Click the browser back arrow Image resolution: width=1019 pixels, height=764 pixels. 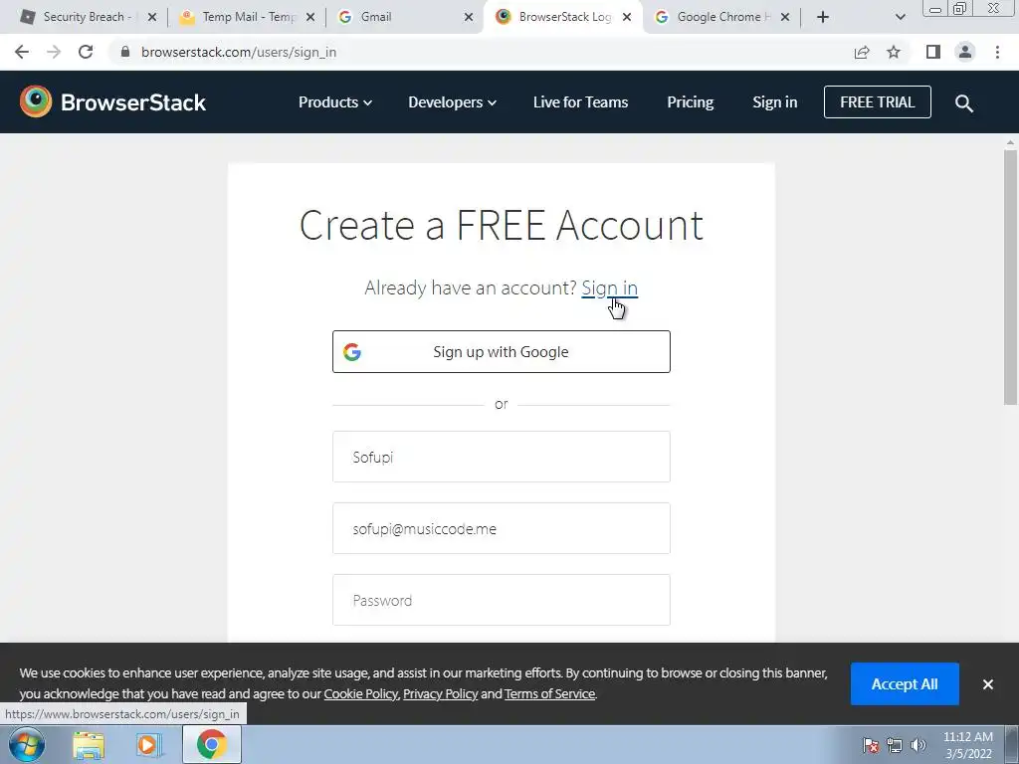[x=22, y=52]
